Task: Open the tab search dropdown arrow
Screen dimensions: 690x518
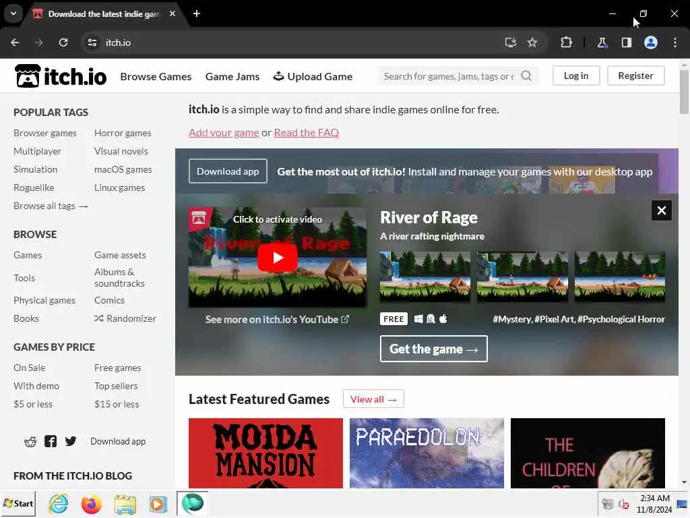Action: pos(13,13)
